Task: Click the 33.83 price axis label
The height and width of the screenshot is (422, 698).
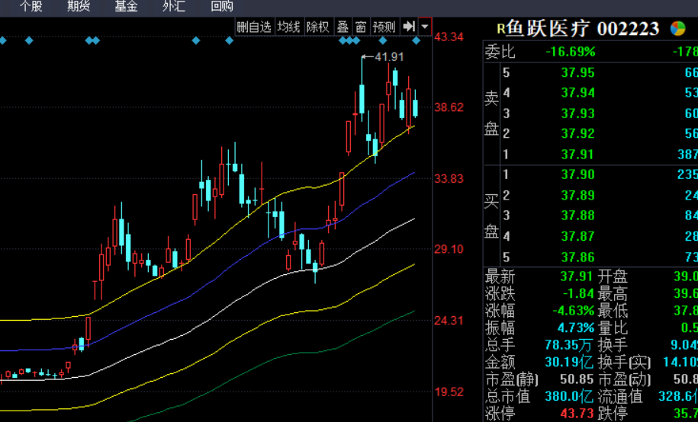Action: 449,179
